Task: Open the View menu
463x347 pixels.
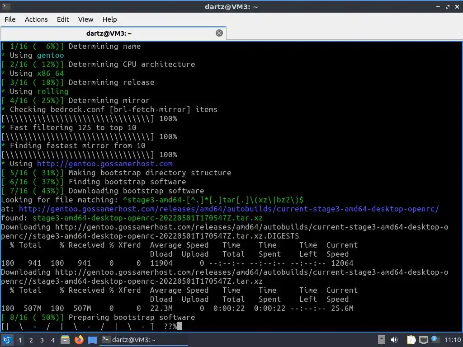Action: click(85, 19)
